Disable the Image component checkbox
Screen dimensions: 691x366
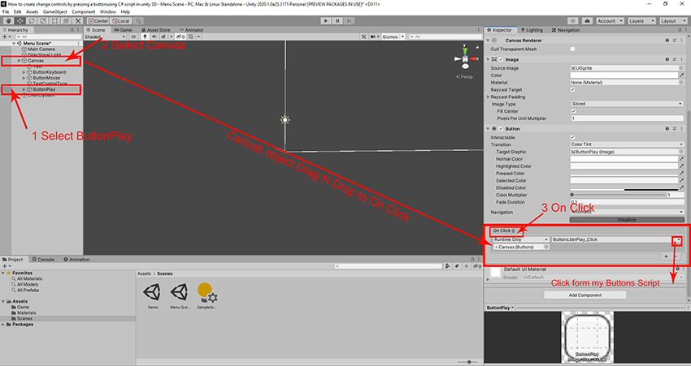coord(501,59)
